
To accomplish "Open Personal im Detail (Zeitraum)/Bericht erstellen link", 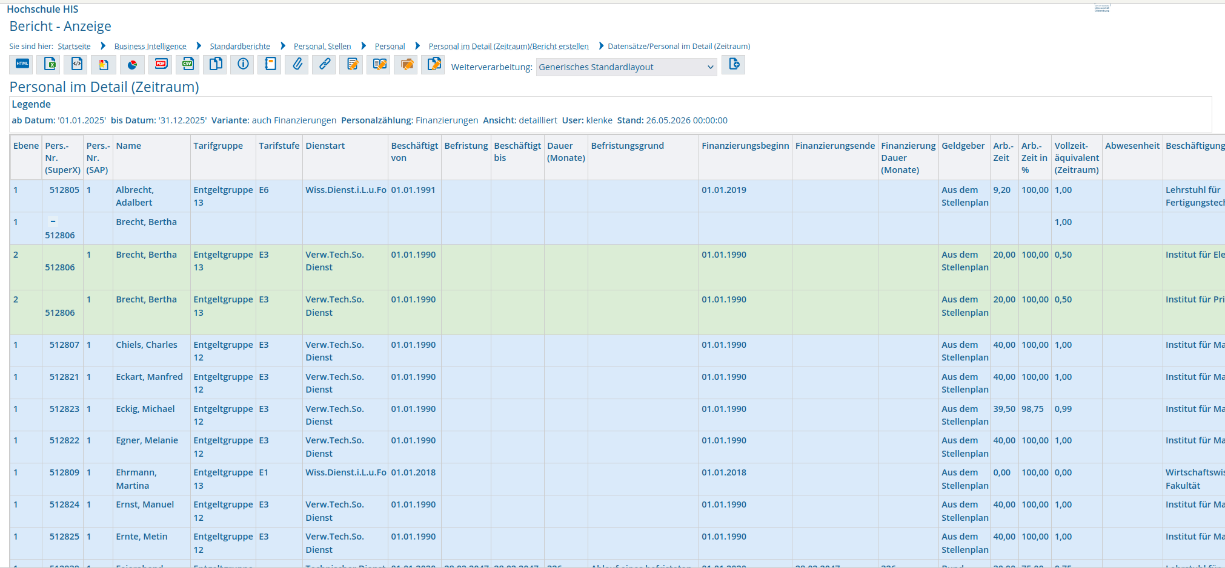I will pos(509,47).
